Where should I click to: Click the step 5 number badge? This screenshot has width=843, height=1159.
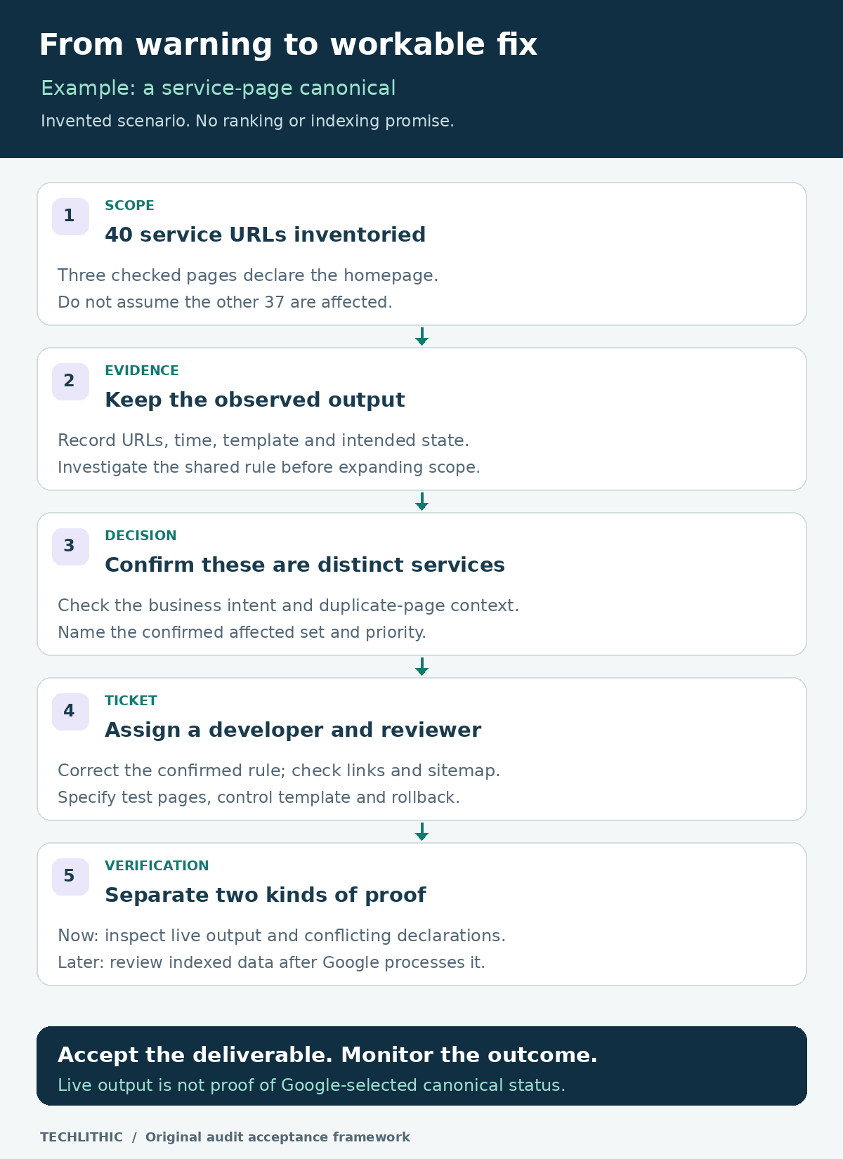pyautogui.click(x=70, y=877)
